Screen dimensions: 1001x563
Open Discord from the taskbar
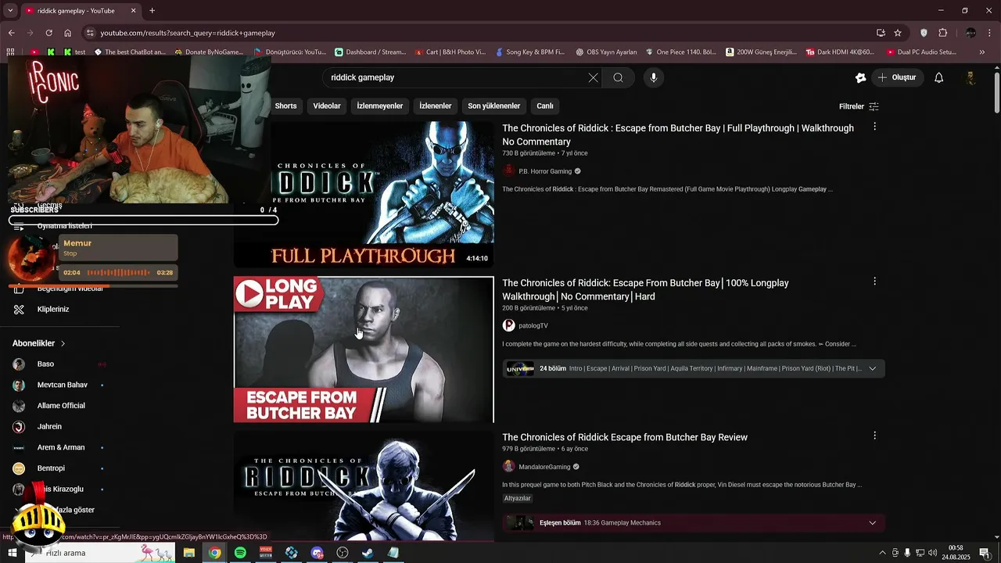(x=317, y=553)
